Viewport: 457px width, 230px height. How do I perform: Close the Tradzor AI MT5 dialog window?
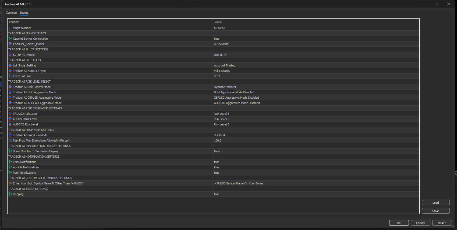pos(449,4)
